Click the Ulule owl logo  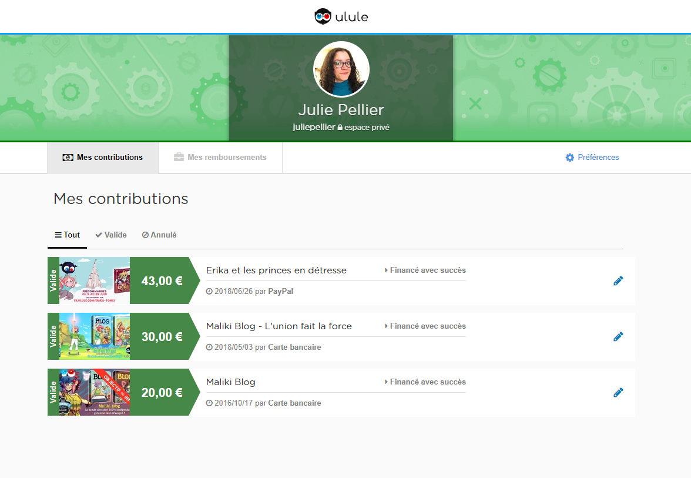(323, 16)
